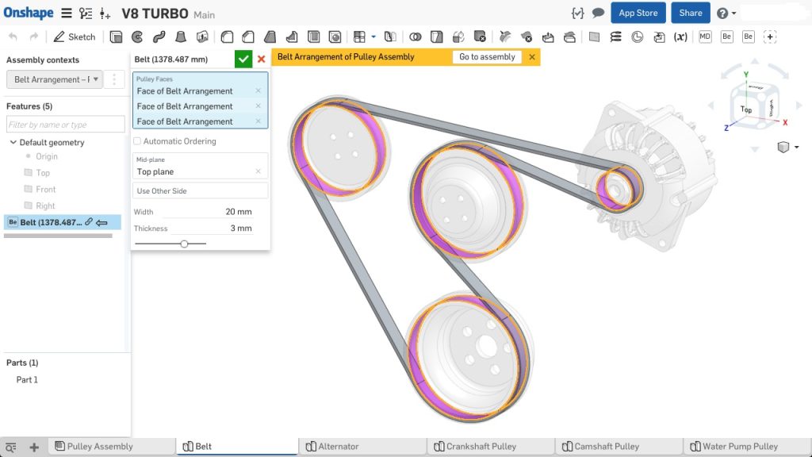Viewport: 812px width, 457px height.
Task: Click the Go to assembly button
Action: 487,57
